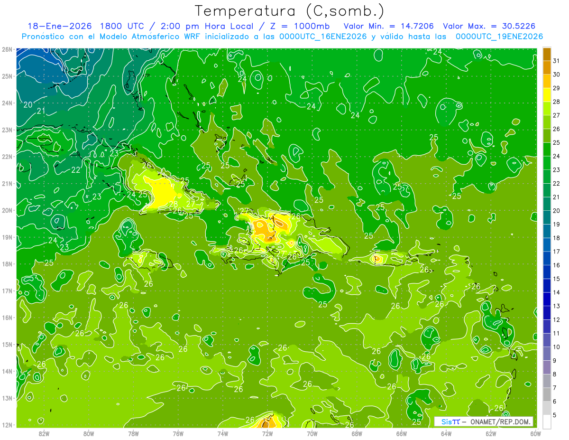The height and width of the screenshot is (440, 569).
Task: Pick the yellow legend swatch between 28 and 29
Action: click(x=547, y=95)
